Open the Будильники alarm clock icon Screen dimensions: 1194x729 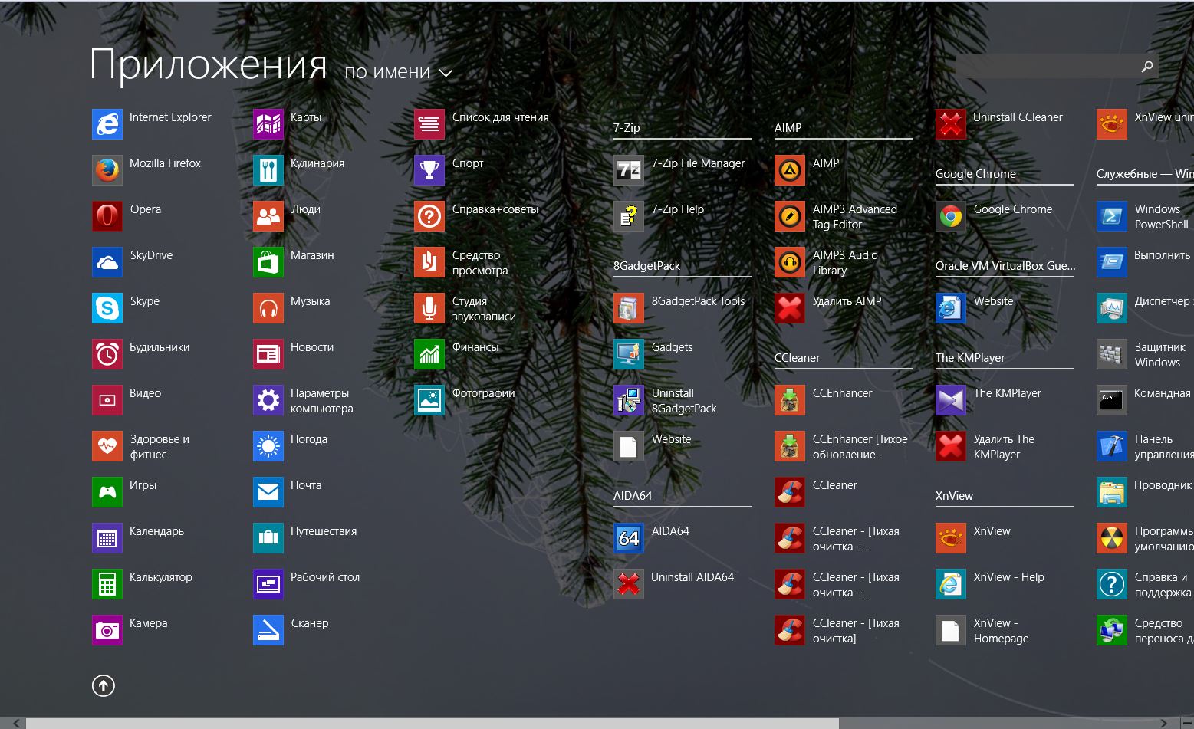(x=107, y=354)
